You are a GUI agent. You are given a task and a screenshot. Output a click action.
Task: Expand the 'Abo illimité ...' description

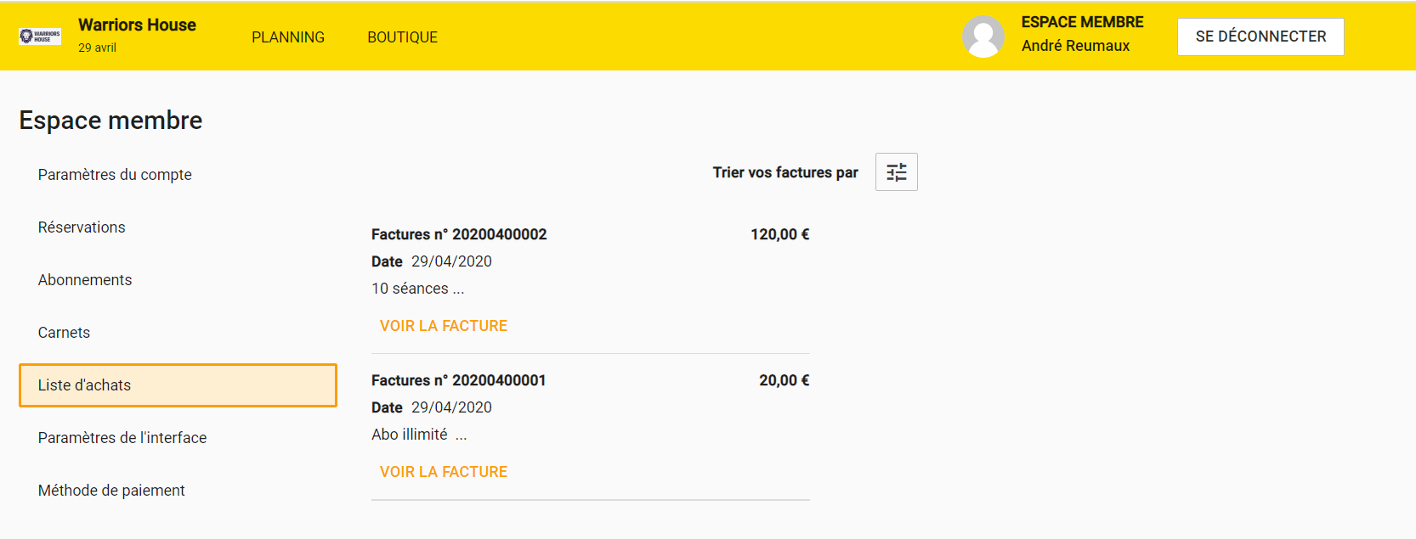(x=419, y=435)
